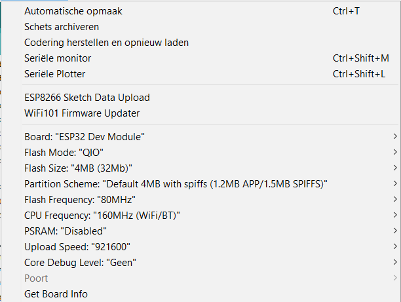Click the chevron next to PSRAM
This screenshot has height=302, width=401.
[395, 231]
